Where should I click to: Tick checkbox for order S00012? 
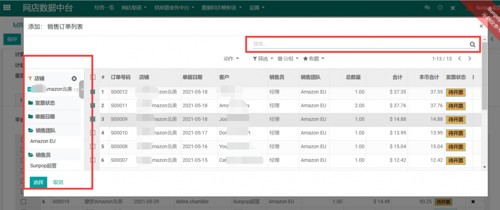tap(93, 92)
